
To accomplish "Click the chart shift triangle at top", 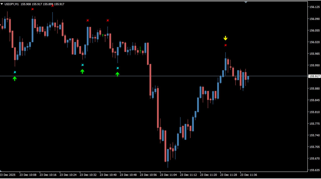I will [x=246, y=2].
